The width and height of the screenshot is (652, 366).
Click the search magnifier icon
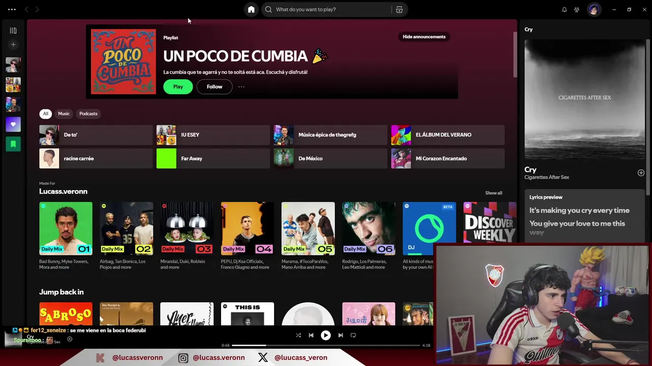tap(268, 9)
